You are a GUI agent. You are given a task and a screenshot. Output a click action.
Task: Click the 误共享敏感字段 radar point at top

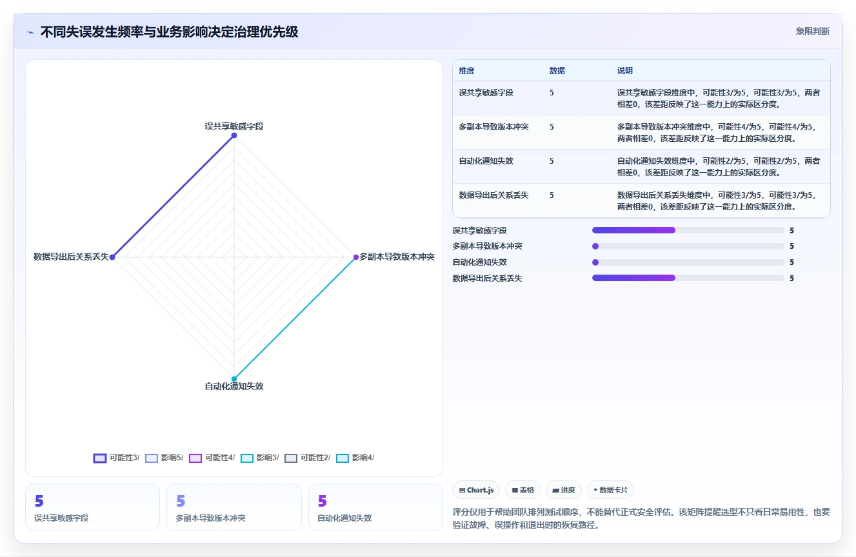pyautogui.click(x=234, y=135)
